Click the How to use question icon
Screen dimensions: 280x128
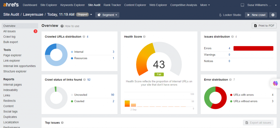coord(62,26)
